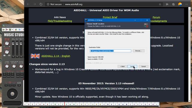Toggle the button below the Pad 2 fader
This screenshot has width=192, height=108.
(x=17, y=57)
